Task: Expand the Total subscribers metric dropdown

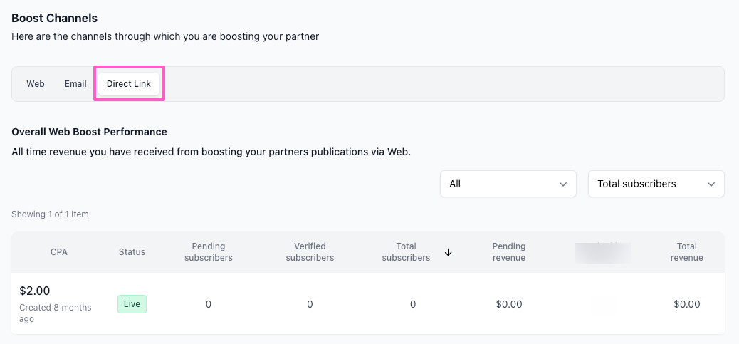Action: [x=656, y=184]
